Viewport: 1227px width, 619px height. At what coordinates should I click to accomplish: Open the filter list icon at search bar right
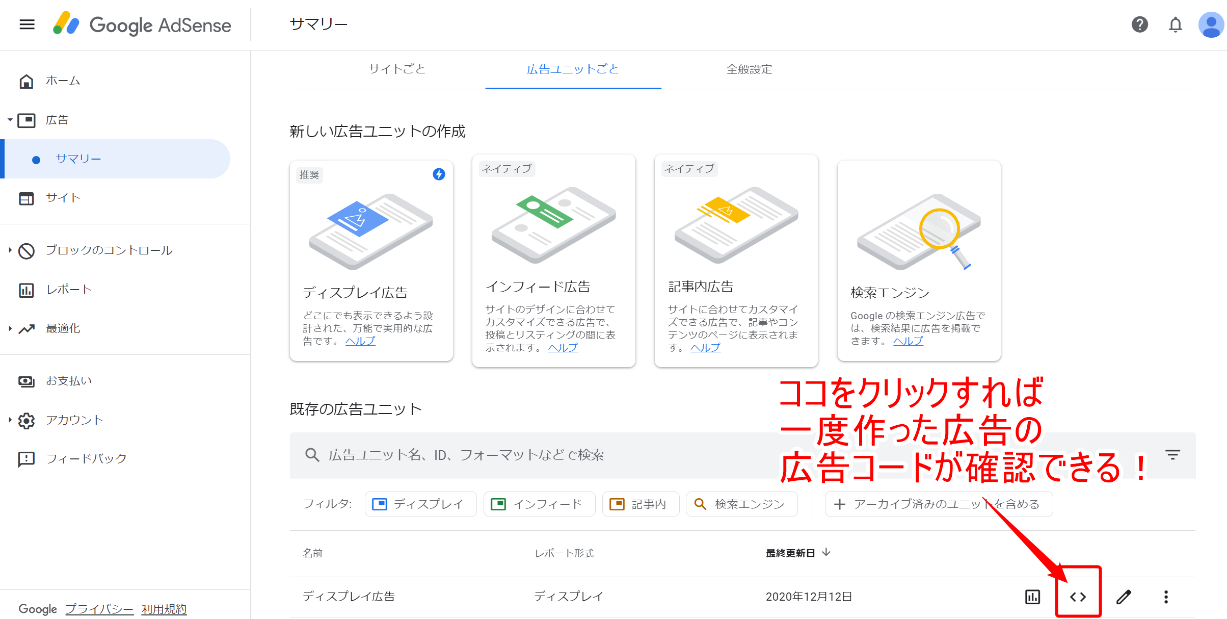(1172, 454)
